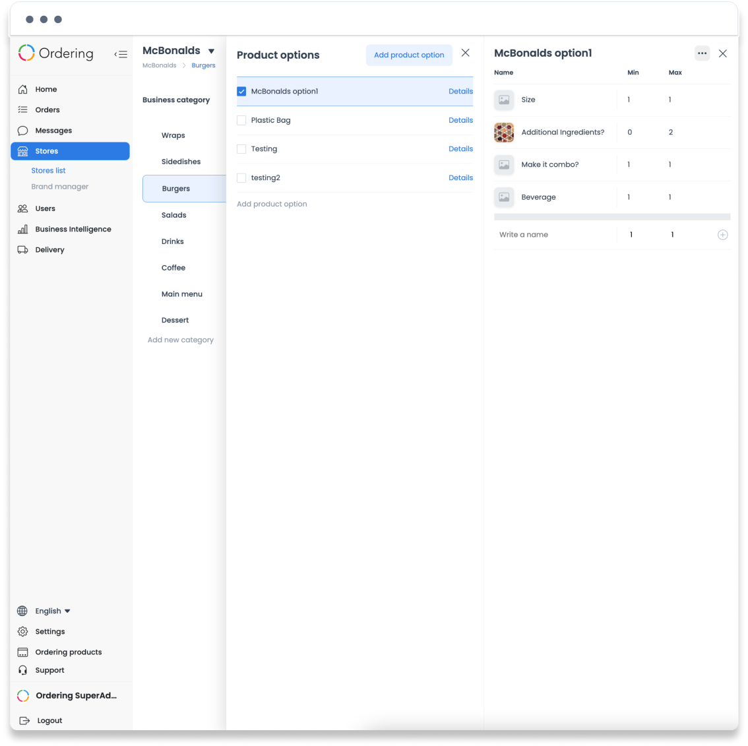Expand the McBonalds business dropdown arrow
Screen dimensions: 748x746
click(x=211, y=51)
